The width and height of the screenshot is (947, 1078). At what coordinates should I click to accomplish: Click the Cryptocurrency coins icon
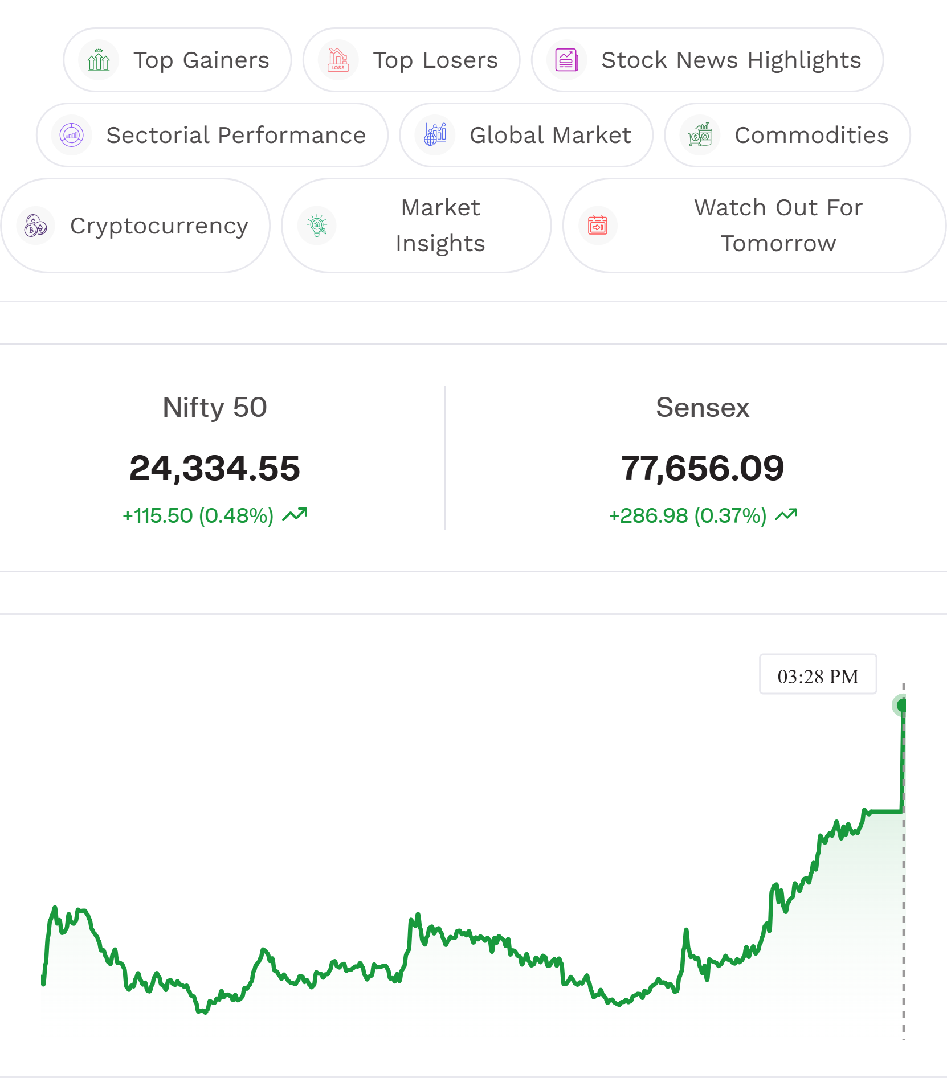pyautogui.click(x=36, y=226)
